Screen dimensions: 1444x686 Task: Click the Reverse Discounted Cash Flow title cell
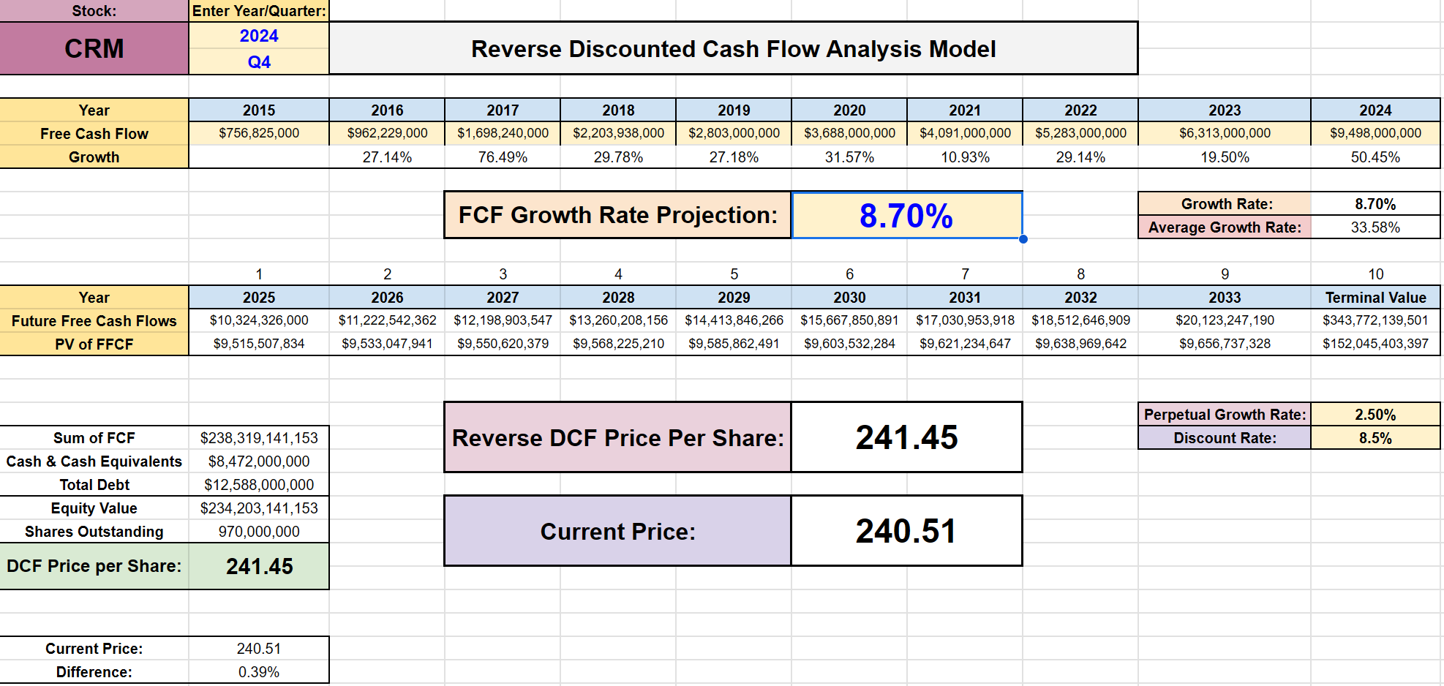point(733,48)
